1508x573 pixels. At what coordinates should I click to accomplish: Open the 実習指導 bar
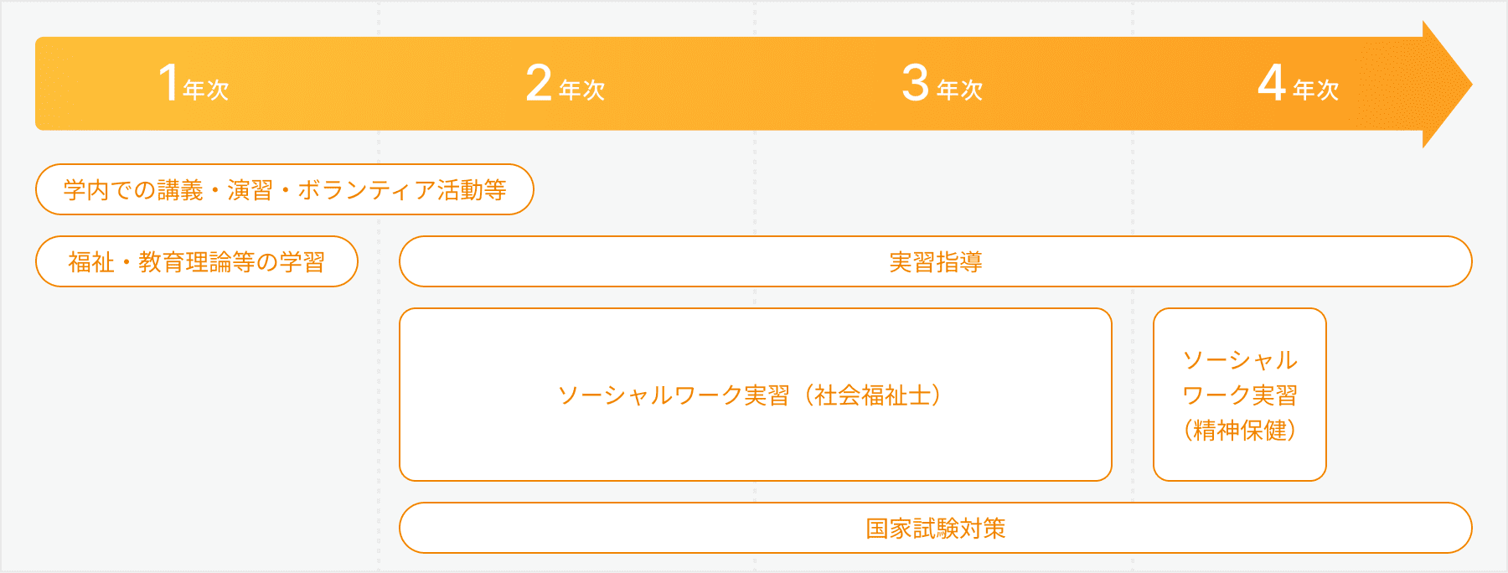(x=936, y=261)
